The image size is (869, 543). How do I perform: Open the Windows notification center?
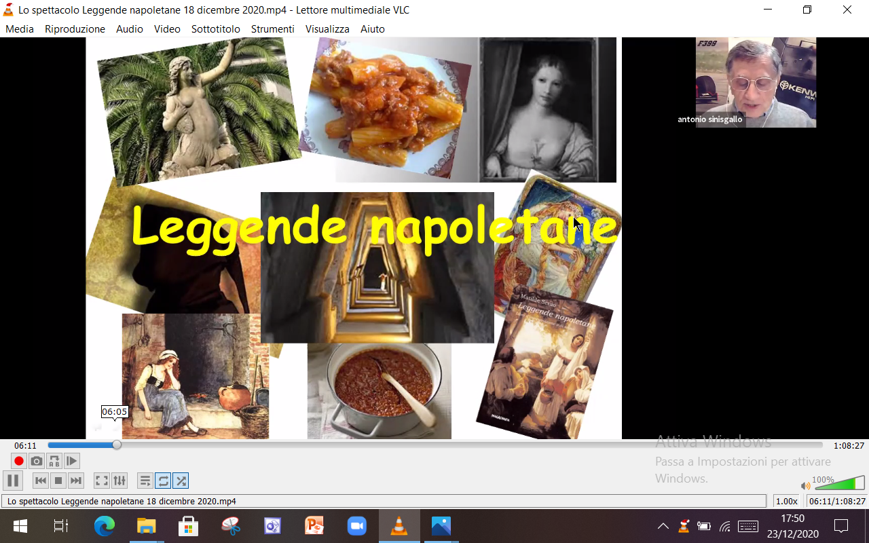tap(842, 526)
